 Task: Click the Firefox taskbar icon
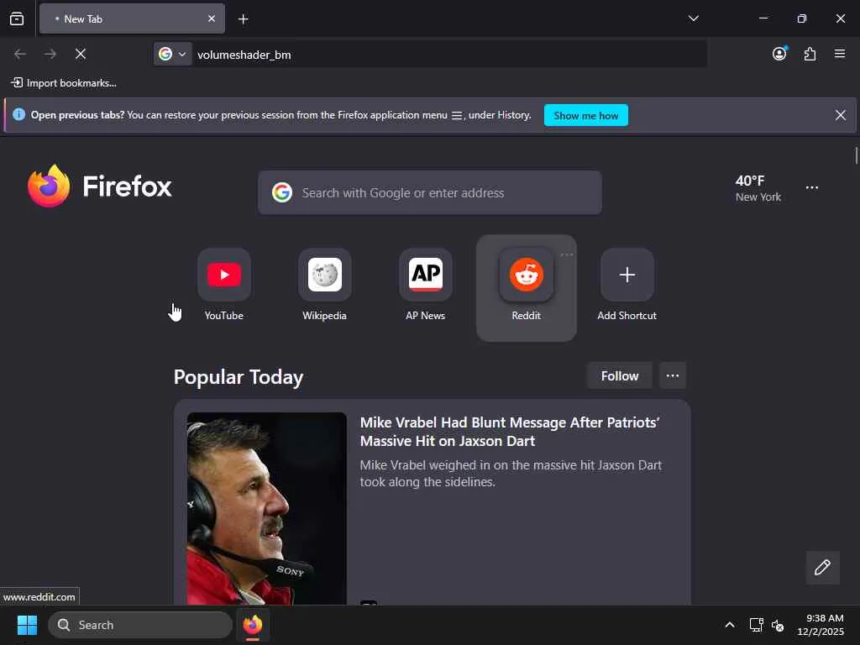coord(252,625)
